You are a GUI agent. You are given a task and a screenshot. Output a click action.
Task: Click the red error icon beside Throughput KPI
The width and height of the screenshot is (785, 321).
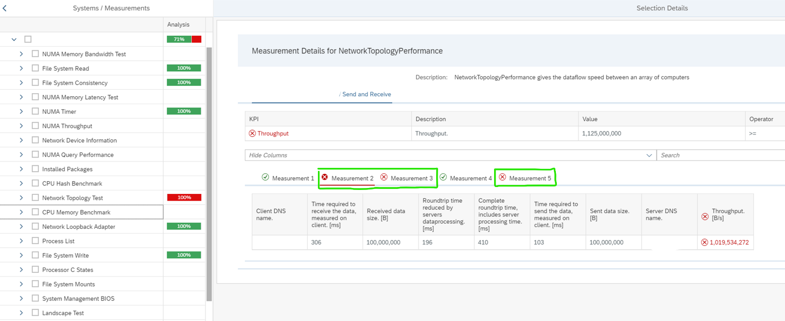point(252,134)
